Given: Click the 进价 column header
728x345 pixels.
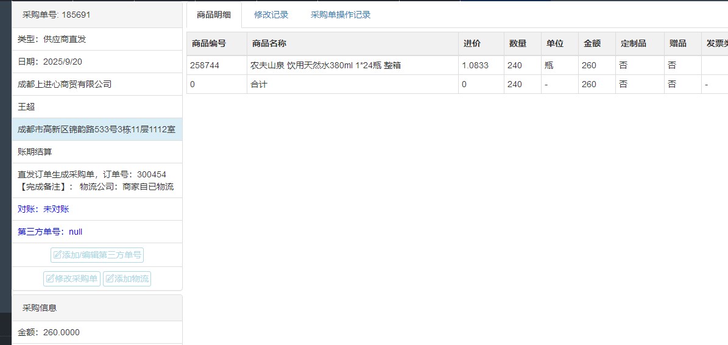Looking at the screenshot, I should (472, 44).
